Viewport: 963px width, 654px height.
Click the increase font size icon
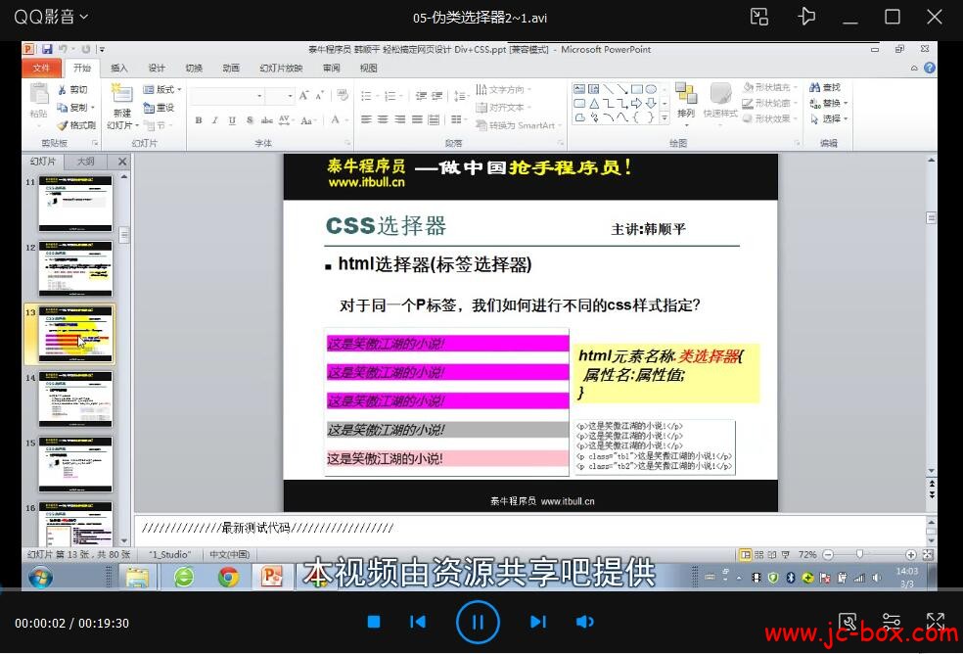304,95
